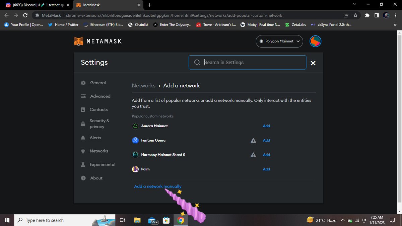Open Ethereum (ETH) Blo... bookmark
Viewport: 402px width, 226px height.
(103, 24)
